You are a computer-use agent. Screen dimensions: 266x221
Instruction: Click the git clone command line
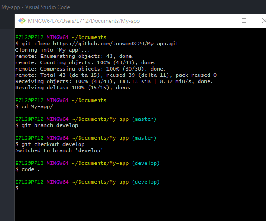pyautogui.click(x=97, y=44)
